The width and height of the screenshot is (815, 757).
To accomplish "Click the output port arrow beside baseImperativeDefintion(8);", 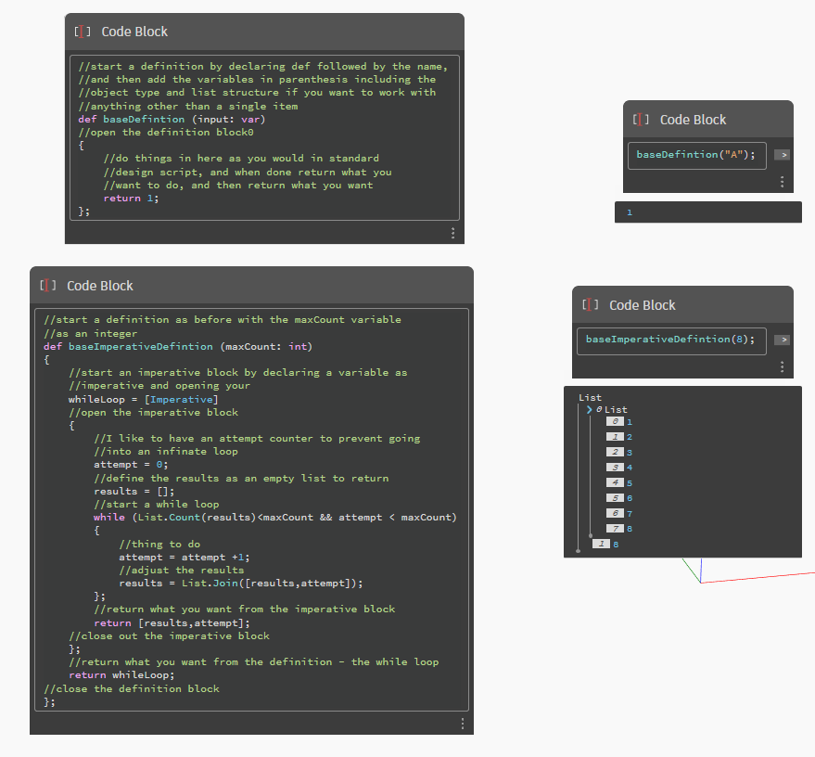I will (x=783, y=340).
